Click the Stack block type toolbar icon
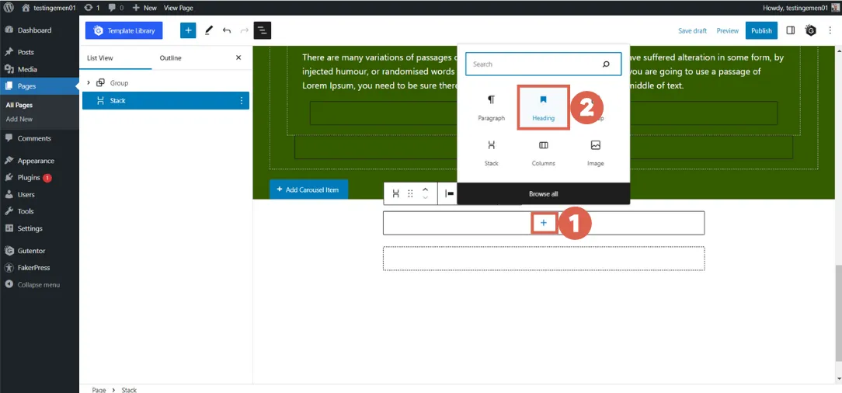Screen dimensions: 842x393 tap(396, 194)
